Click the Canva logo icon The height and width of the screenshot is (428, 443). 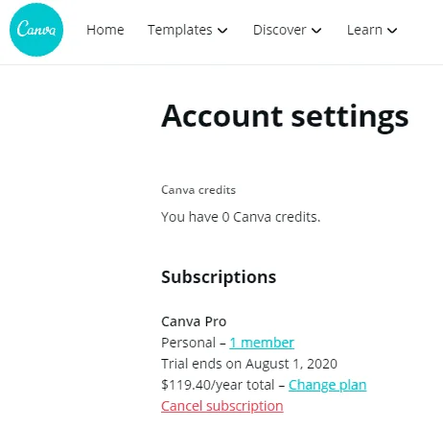(x=36, y=30)
